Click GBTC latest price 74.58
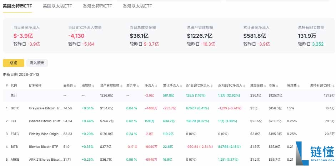This screenshot has height=166, width=336. tap(68, 108)
